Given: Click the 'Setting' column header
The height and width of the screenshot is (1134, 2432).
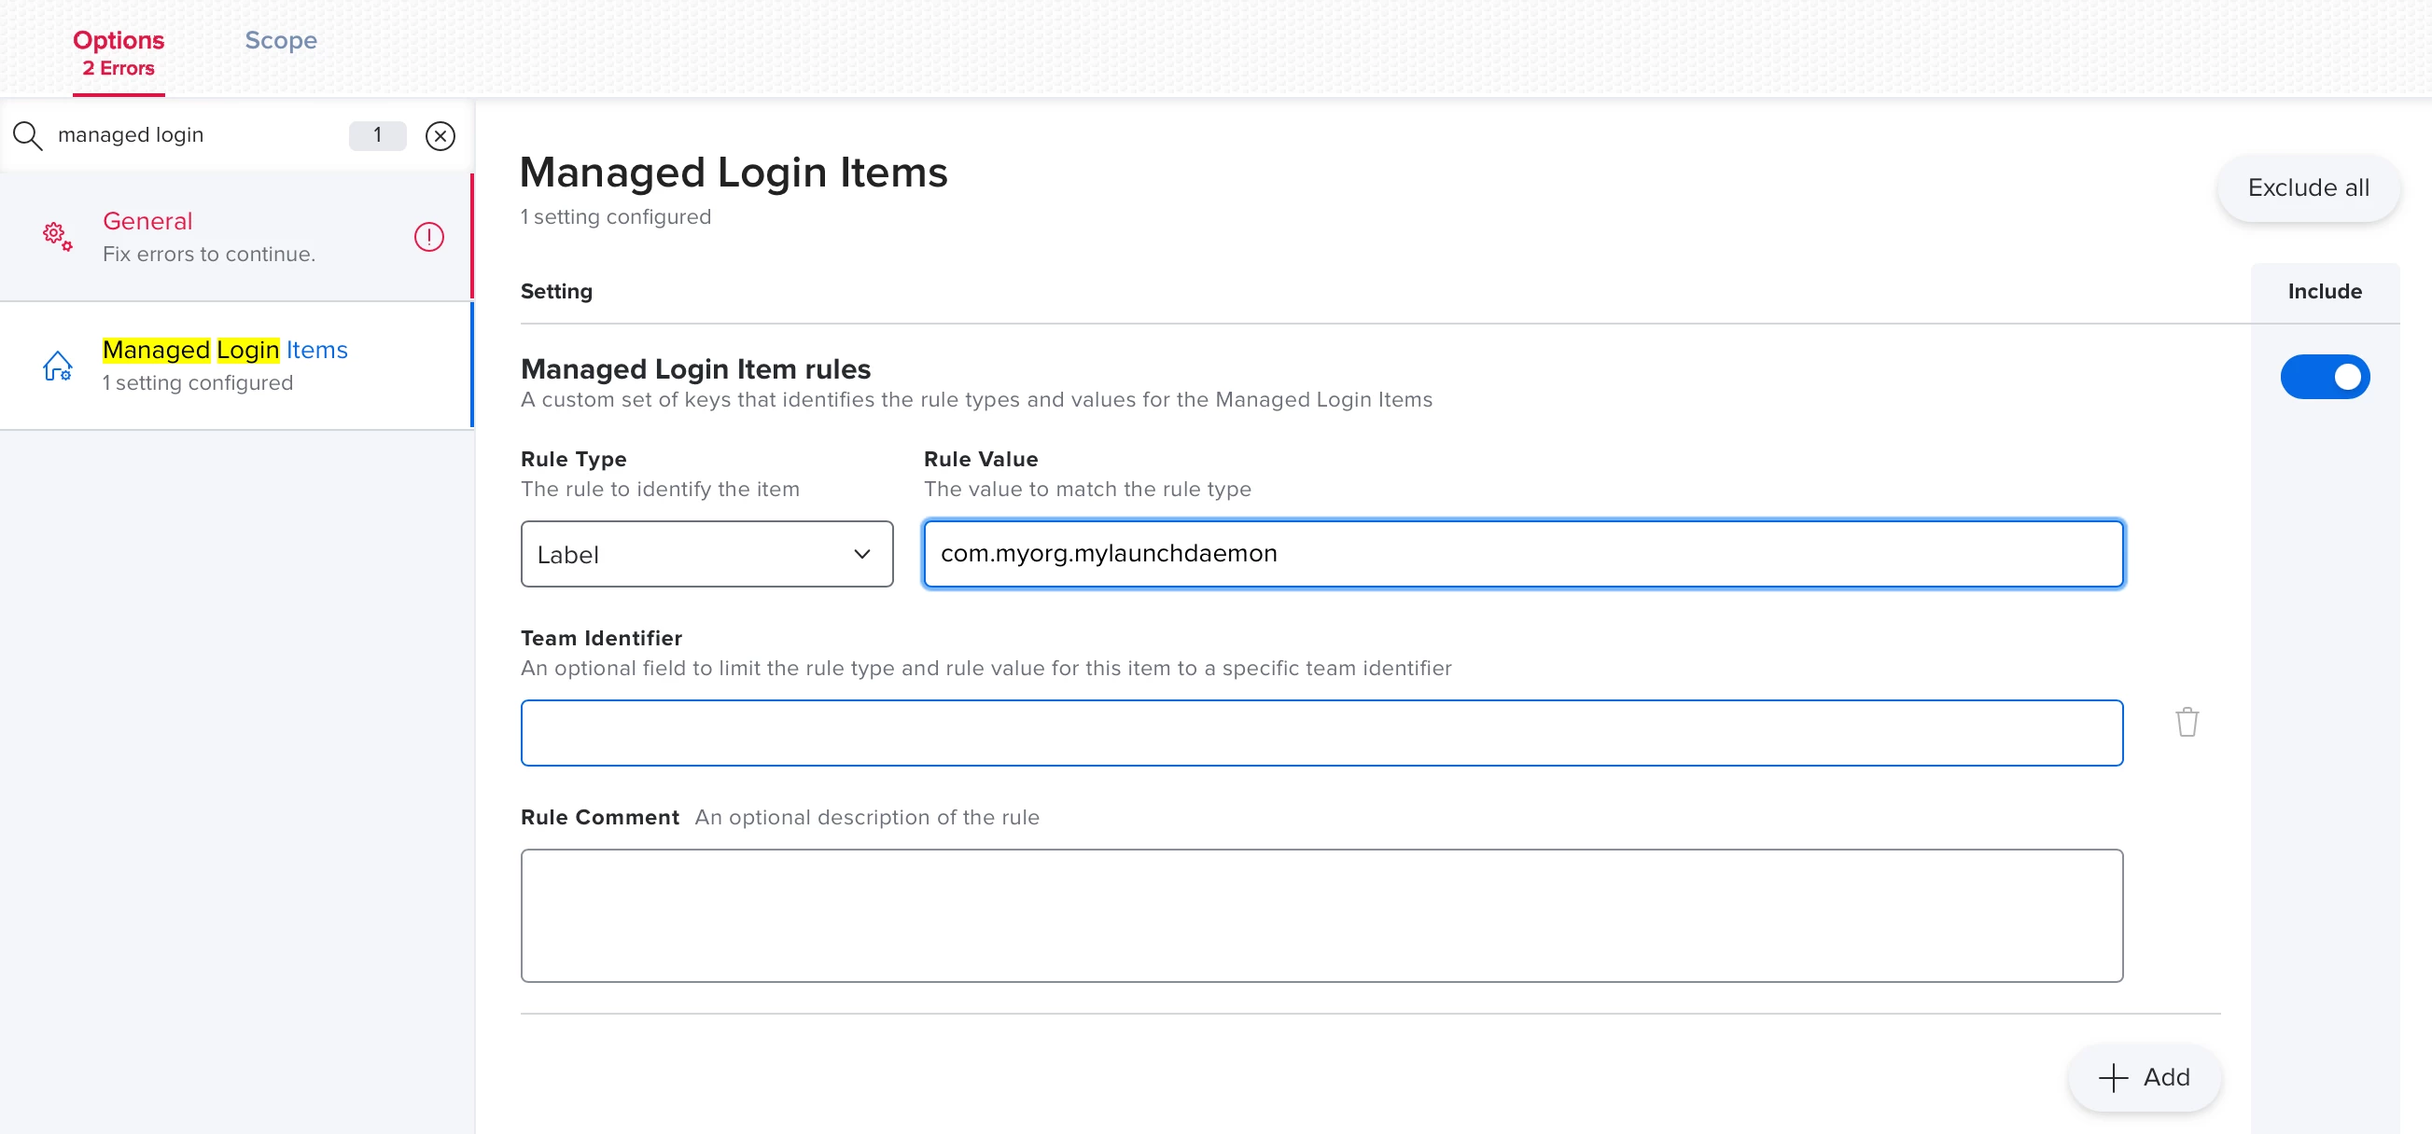Looking at the screenshot, I should click(x=556, y=292).
